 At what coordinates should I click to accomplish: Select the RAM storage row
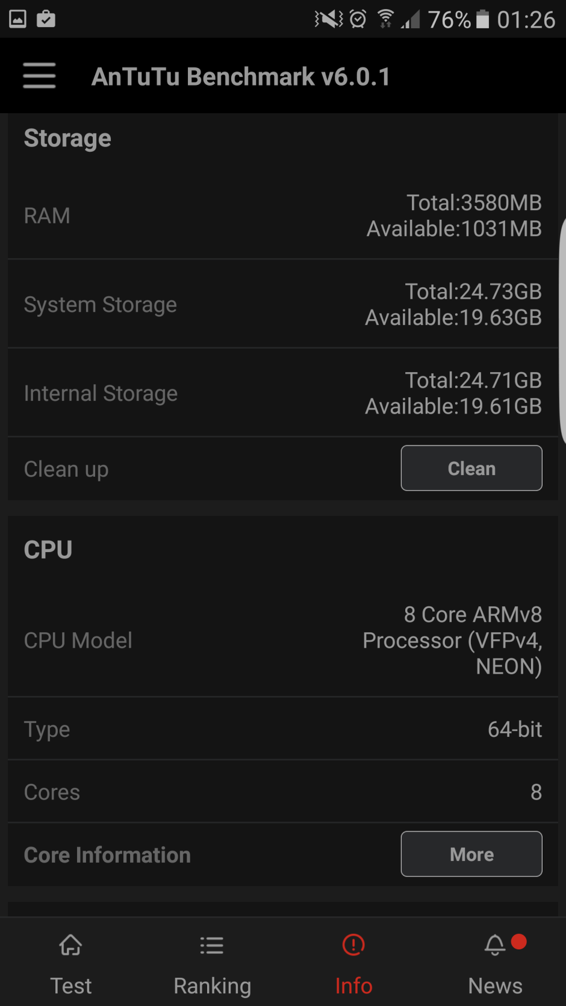click(x=283, y=216)
